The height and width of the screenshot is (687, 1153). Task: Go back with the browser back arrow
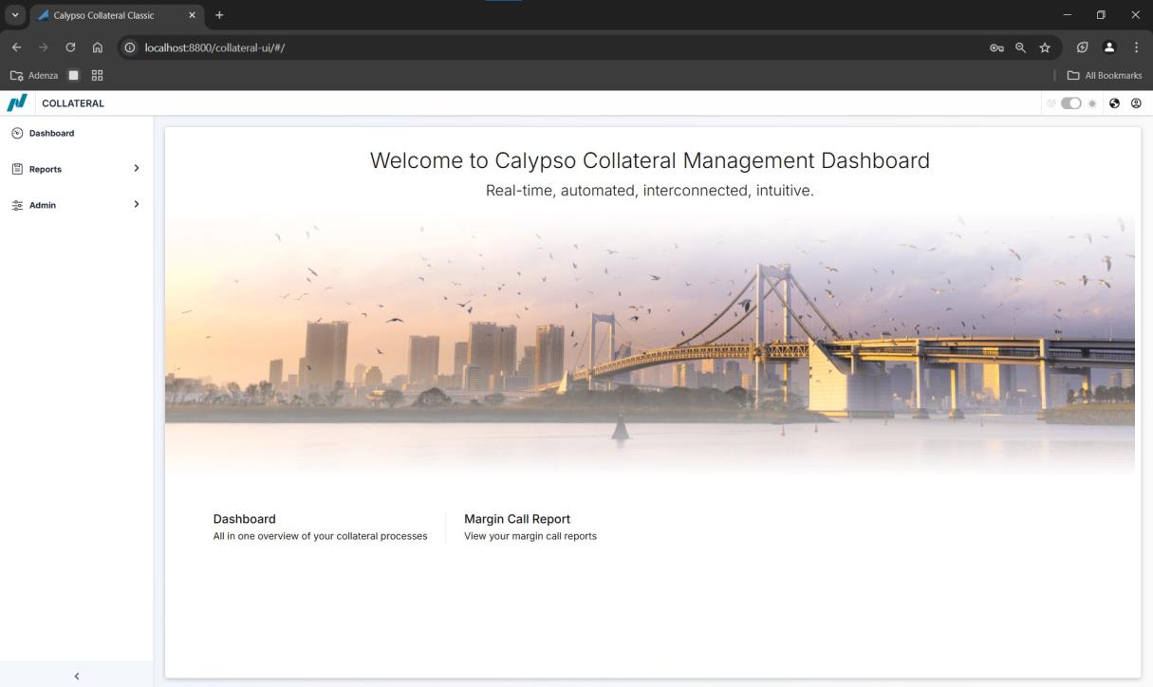coord(16,47)
